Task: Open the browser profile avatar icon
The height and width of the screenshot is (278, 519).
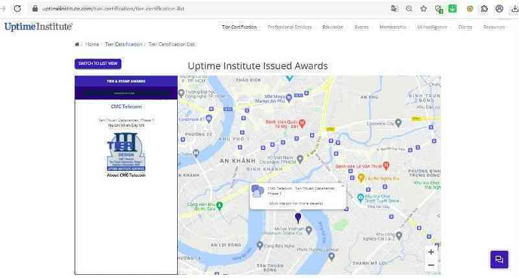Action: click(499, 9)
